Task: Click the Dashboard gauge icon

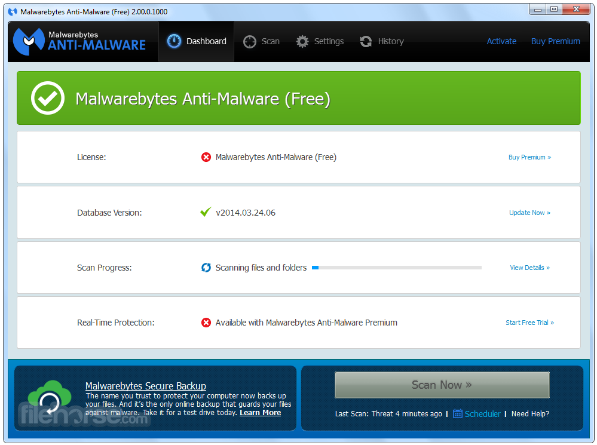Action: (x=174, y=41)
